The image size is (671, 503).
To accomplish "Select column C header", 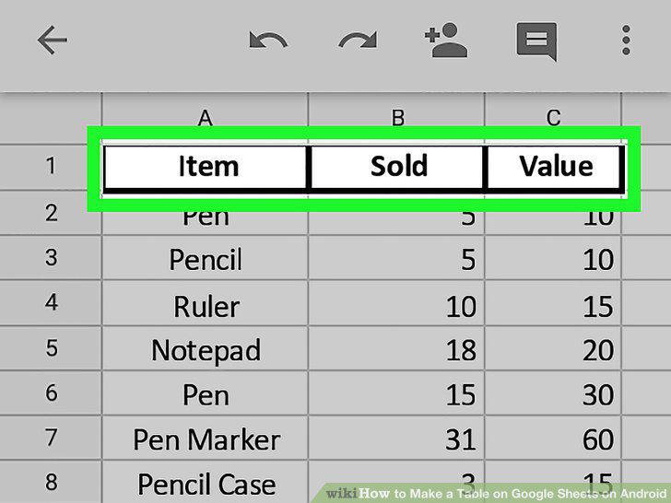I will pyautogui.click(x=553, y=118).
